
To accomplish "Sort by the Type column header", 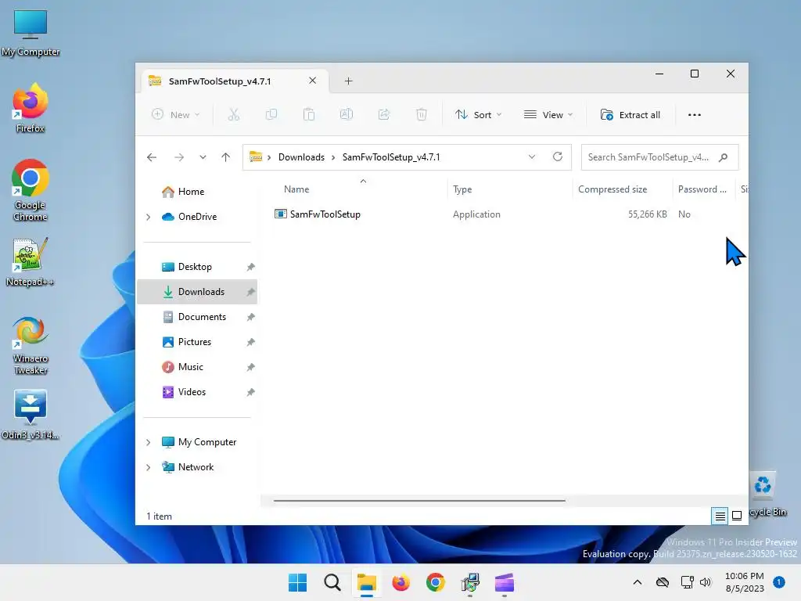I will pos(462,189).
